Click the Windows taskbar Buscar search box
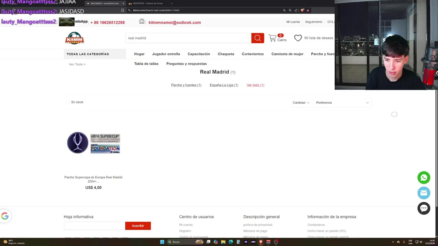Viewport: 438px width, 246px height. (185, 242)
